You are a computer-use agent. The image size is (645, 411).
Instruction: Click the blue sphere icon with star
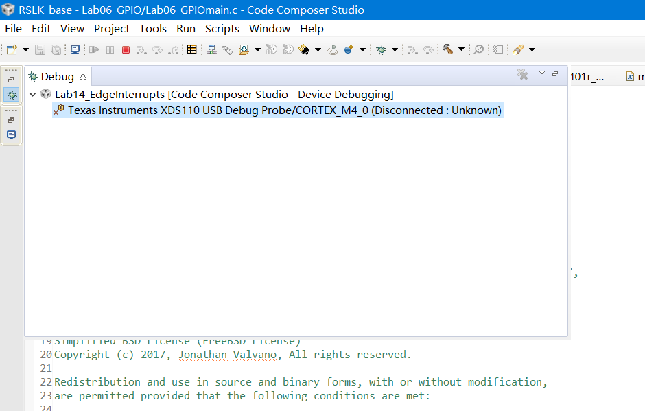(x=349, y=50)
